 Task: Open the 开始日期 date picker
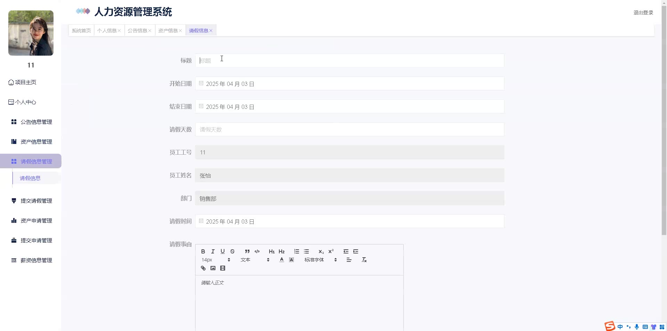pos(349,84)
